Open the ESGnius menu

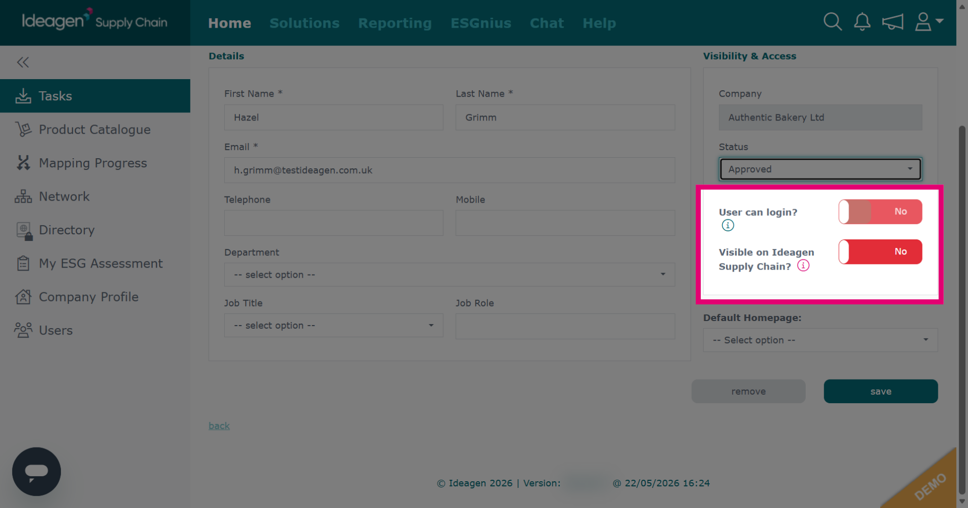pyautogui.click(x=481, y=23)
